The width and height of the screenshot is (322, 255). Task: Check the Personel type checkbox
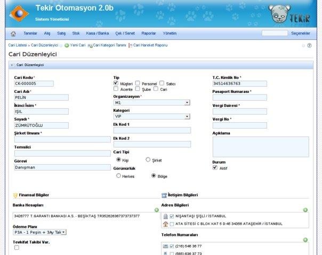coord(138,83)
